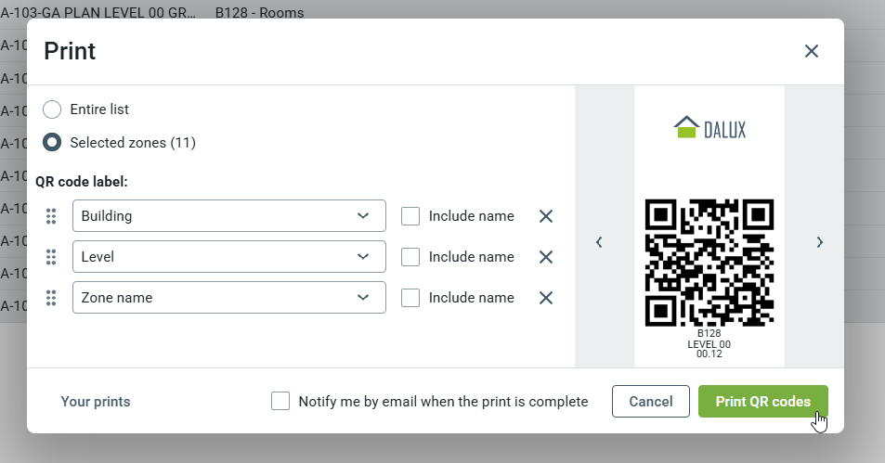Image resolution: width=885 pixels, height=463 pixels.
Task: Open the Zone name label dropdown
Action: [228, 298]
